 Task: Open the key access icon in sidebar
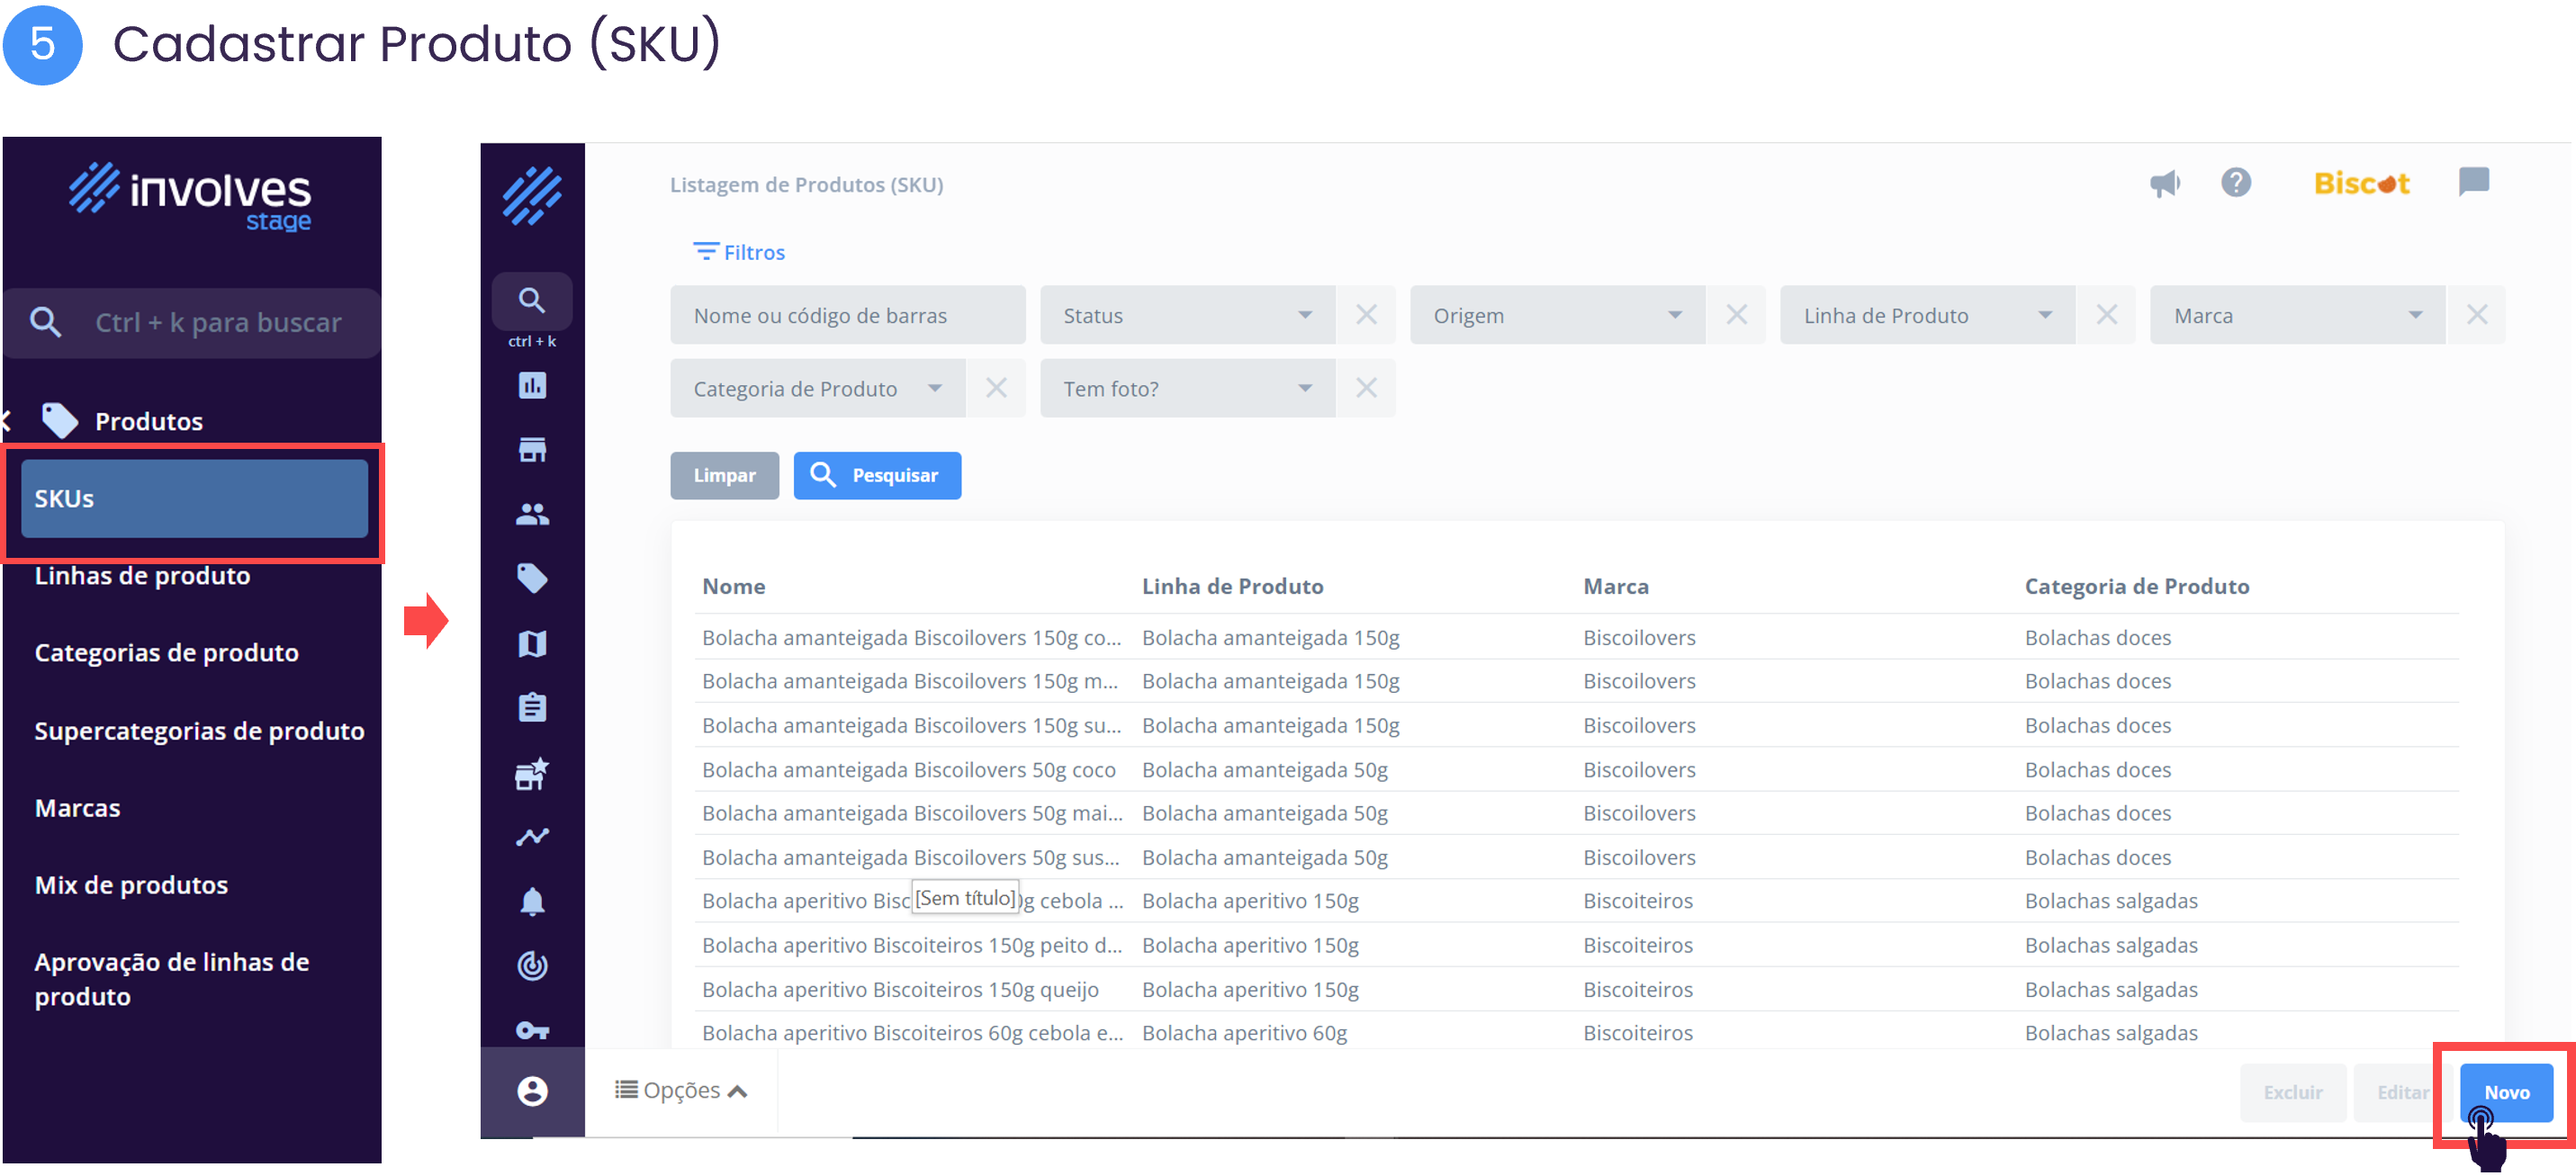(x=532, y=1030)
